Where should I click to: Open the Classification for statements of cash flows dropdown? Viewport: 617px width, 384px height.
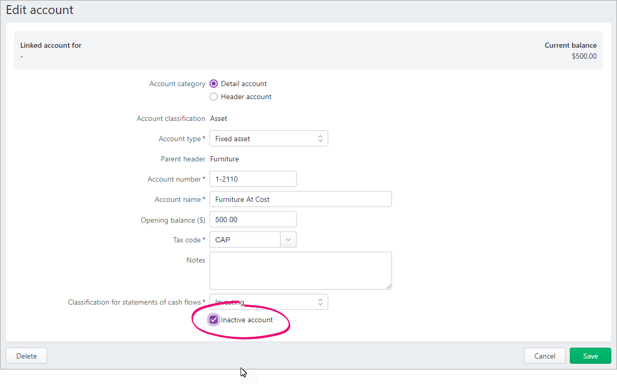point(268,301)
